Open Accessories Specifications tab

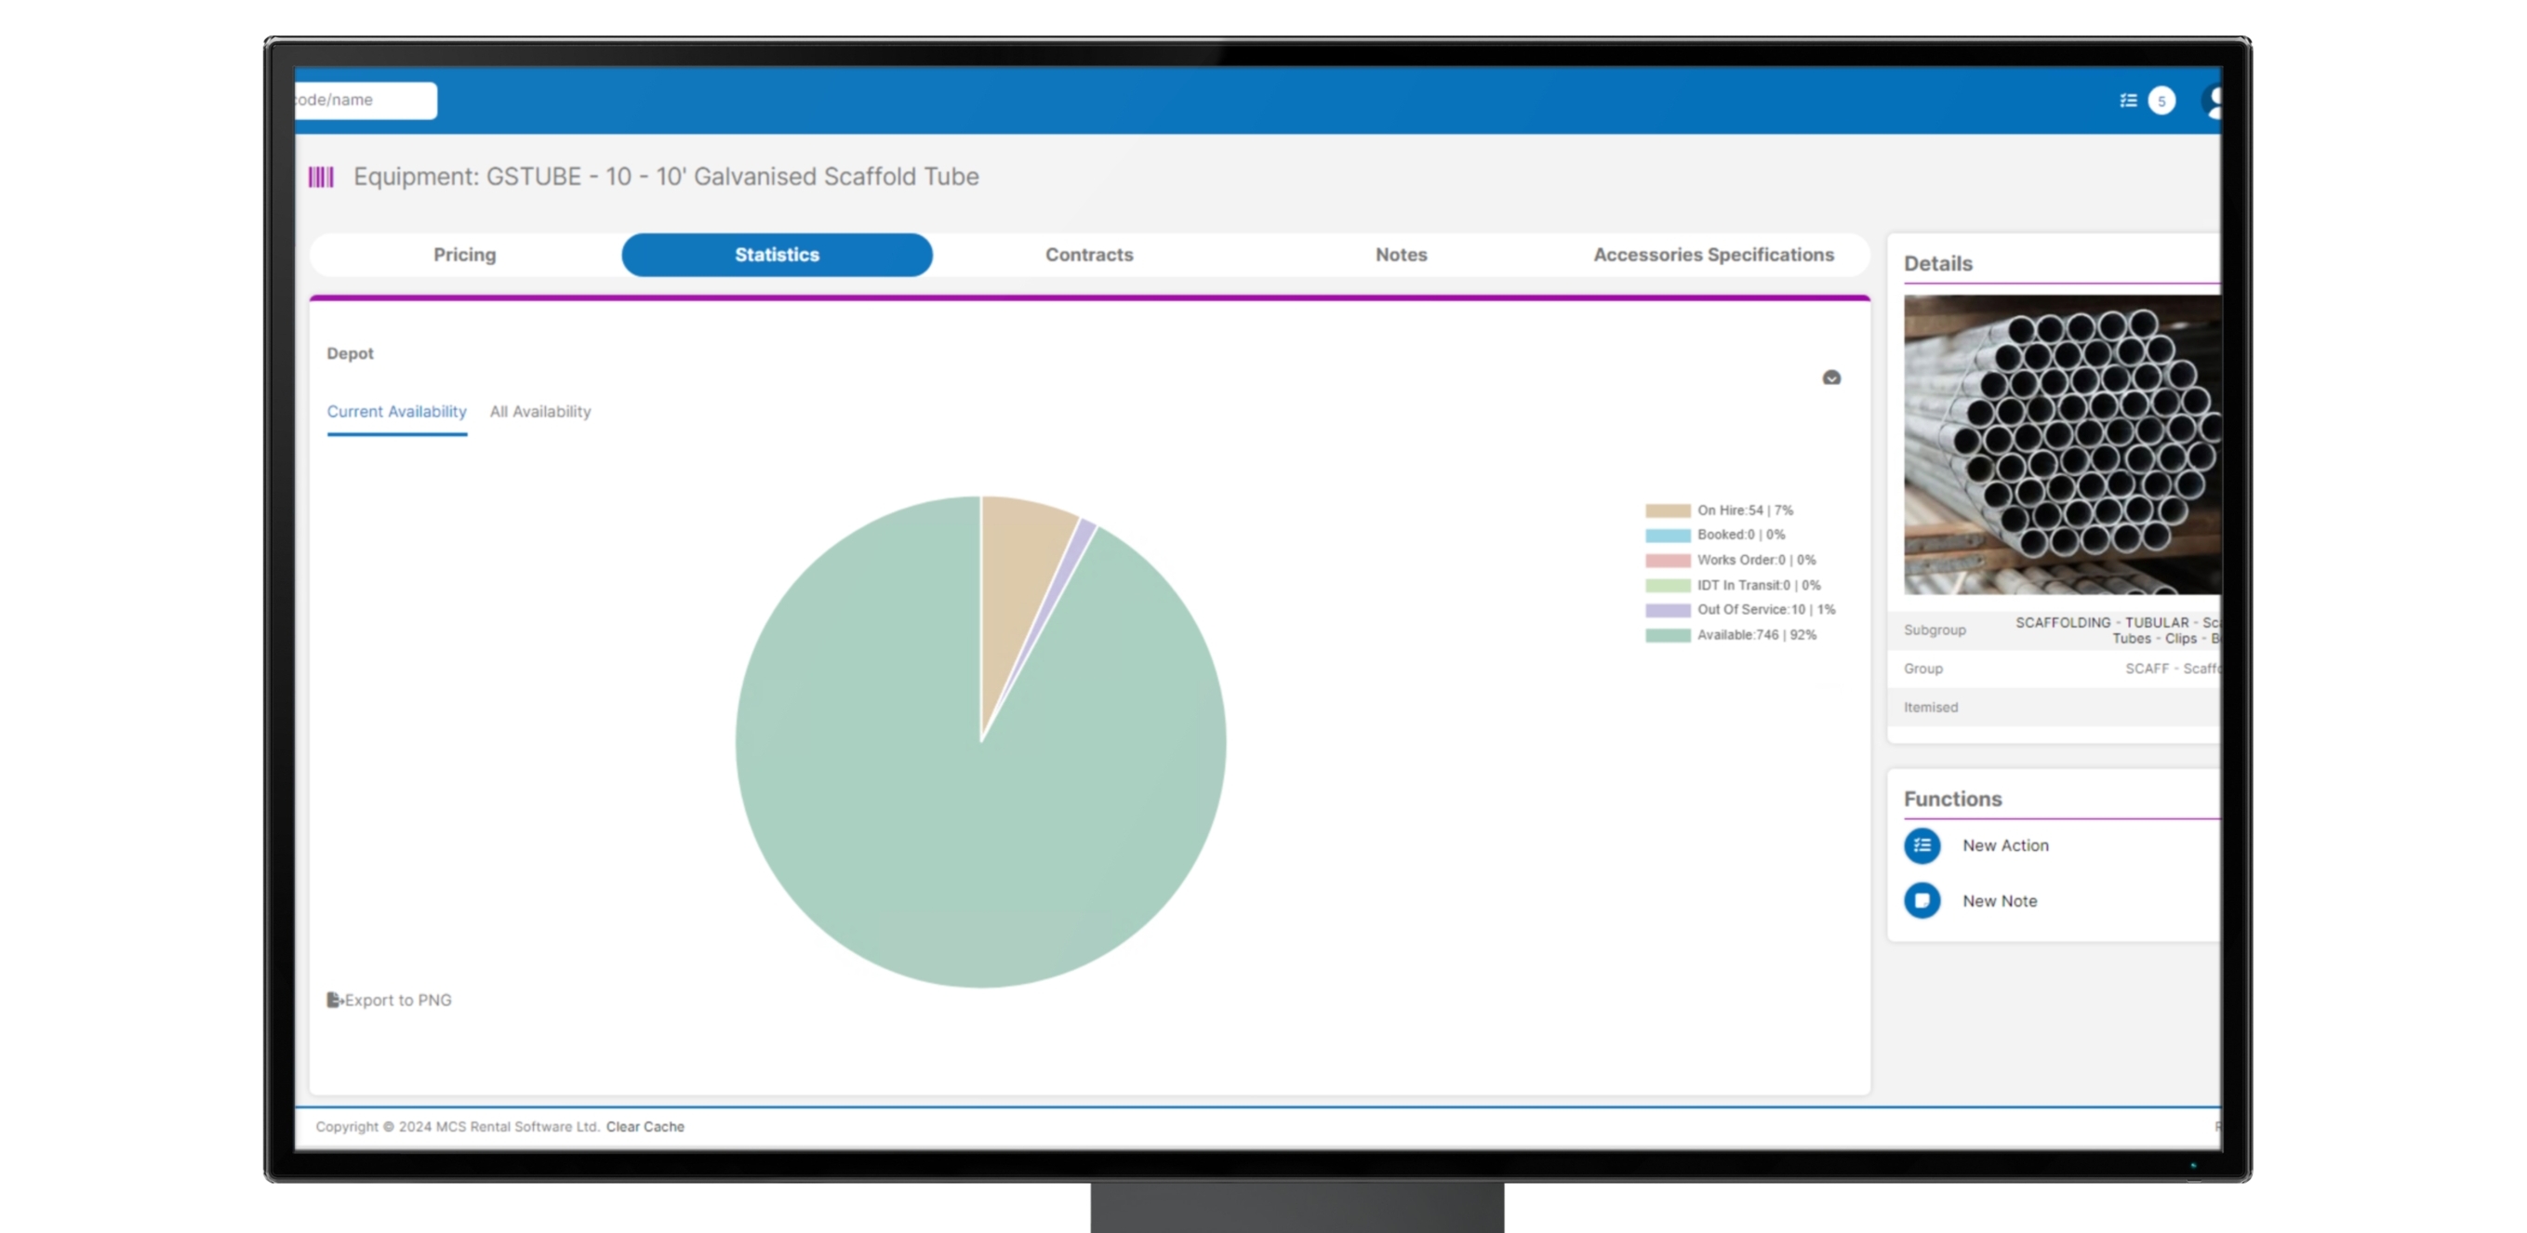[x=1713, y=255]
